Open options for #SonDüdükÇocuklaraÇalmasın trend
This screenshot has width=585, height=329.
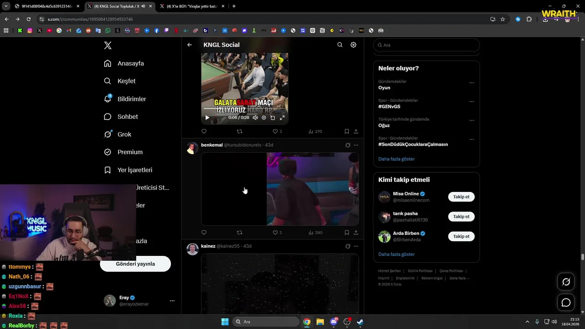[472, 139]
